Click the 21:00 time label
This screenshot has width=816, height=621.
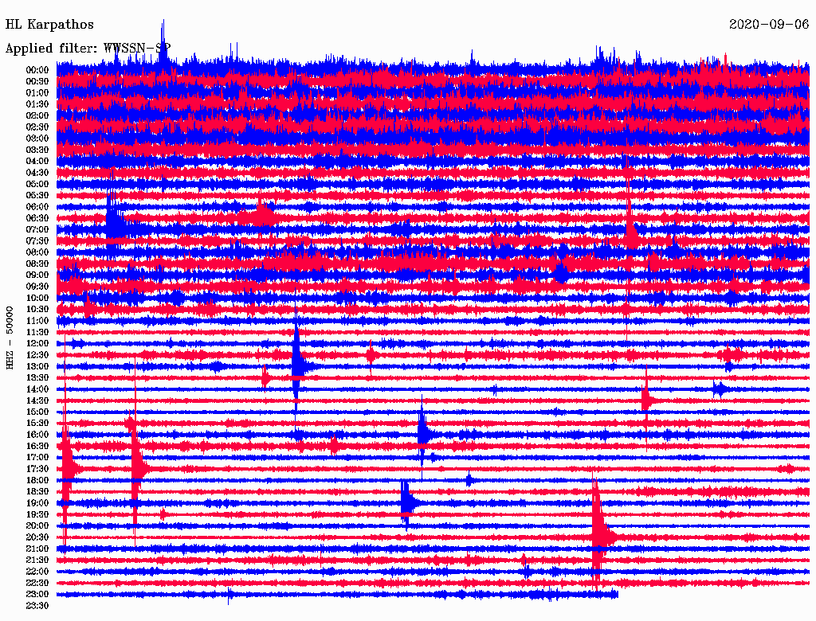pyautogui.click(x=37, y=549)
